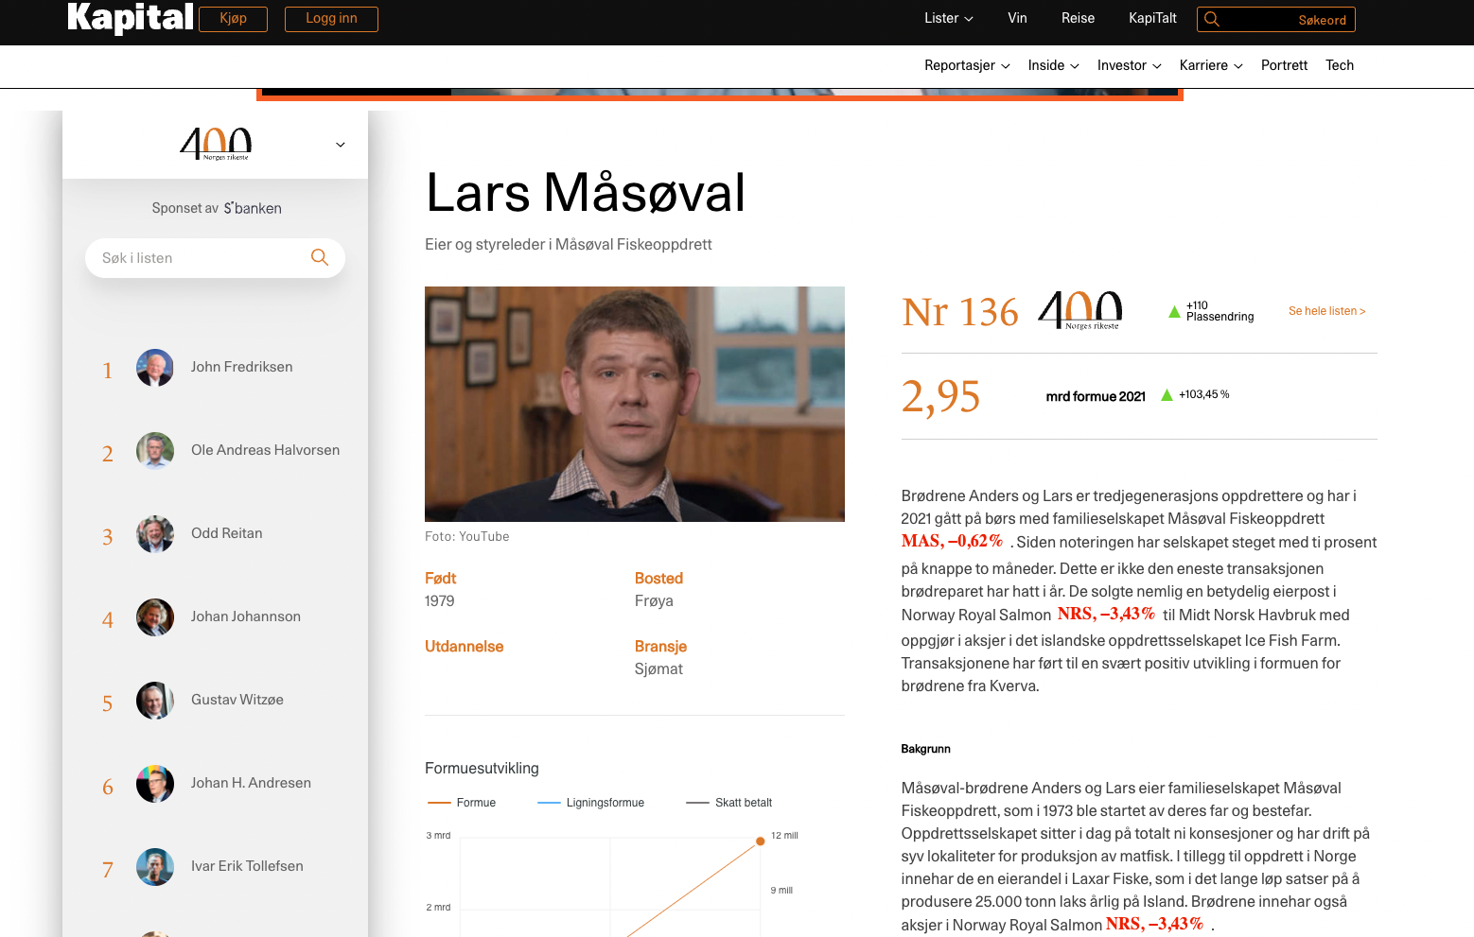Open the Tech section

1340,65
